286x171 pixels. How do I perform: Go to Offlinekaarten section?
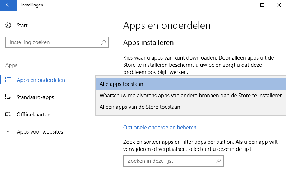tap(33, 115)
